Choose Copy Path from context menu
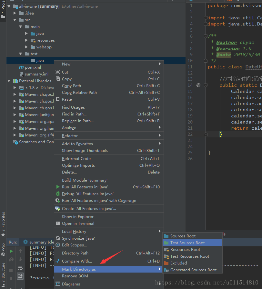Viewport: 262px width, 289px height. (109, 86)
